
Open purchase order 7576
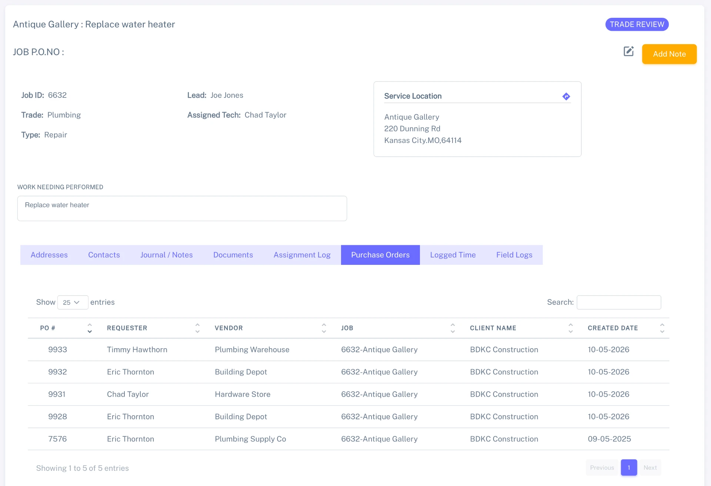click(x=57, y=439)
